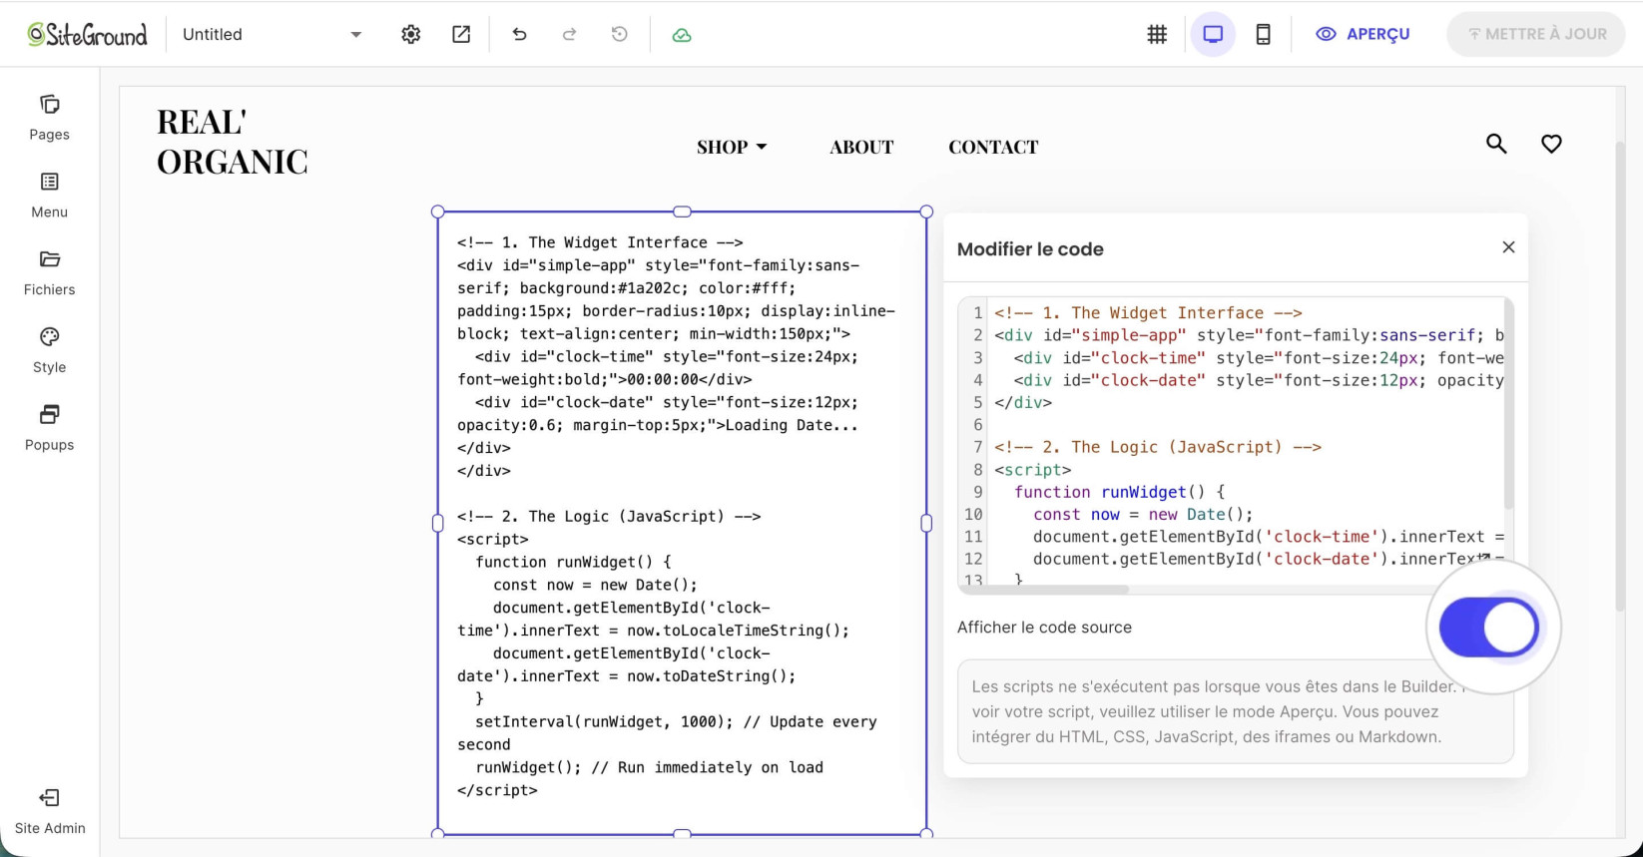1643x857 pixels.
Task: Click line 10 "const now = new Date();"
Action: click(x=1143, y=515)
